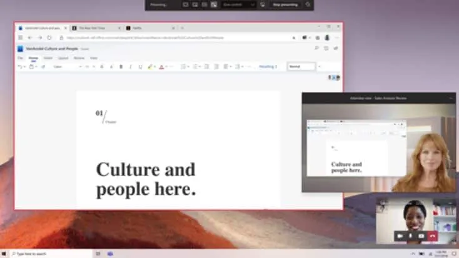Image resolution: width=459 pixels, height=258 pixels.
Task: Apply italic formatting in the ribbon
Action: point(130,66)
